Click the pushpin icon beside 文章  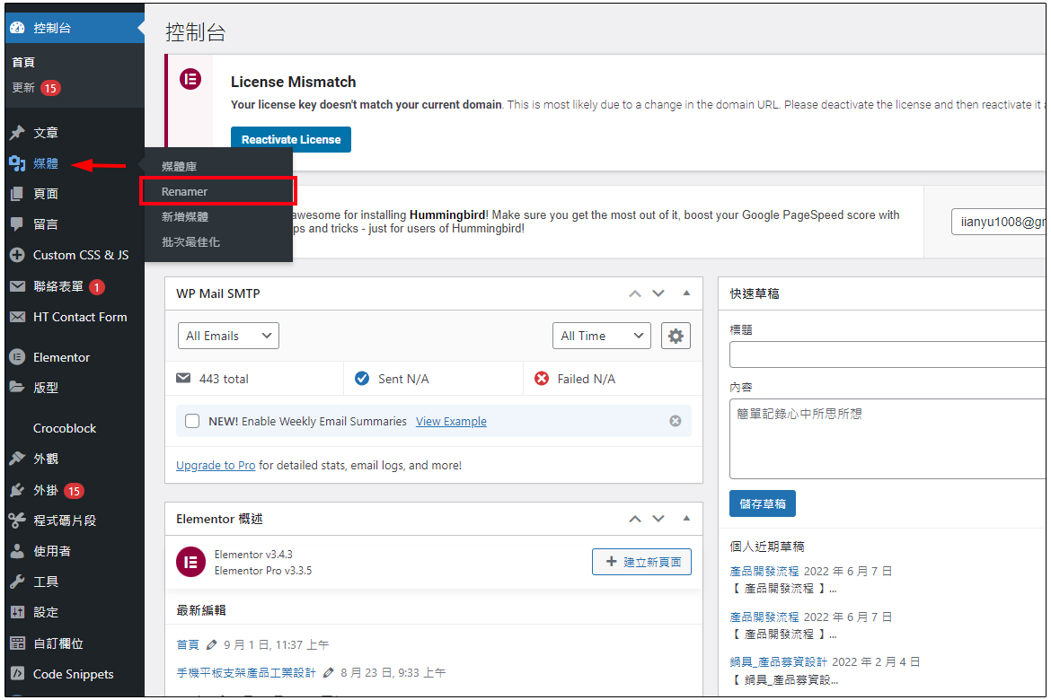coord(17,133)
